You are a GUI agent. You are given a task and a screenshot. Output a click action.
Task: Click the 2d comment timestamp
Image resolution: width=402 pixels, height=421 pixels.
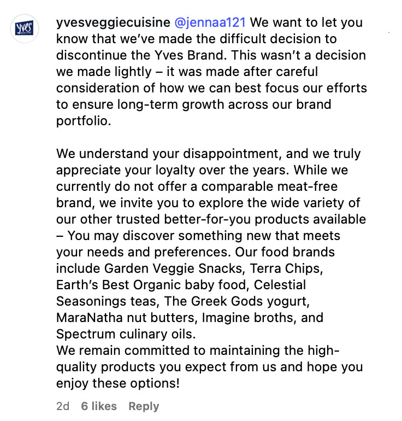point(63,406)
